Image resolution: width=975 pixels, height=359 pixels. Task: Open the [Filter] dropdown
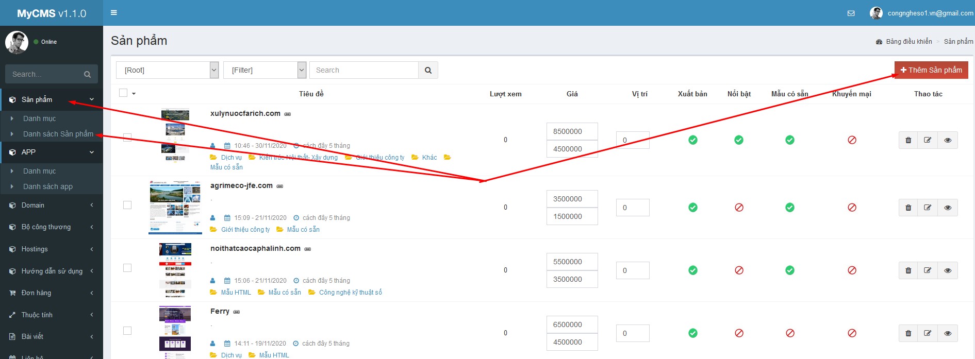tap(265, 71)
